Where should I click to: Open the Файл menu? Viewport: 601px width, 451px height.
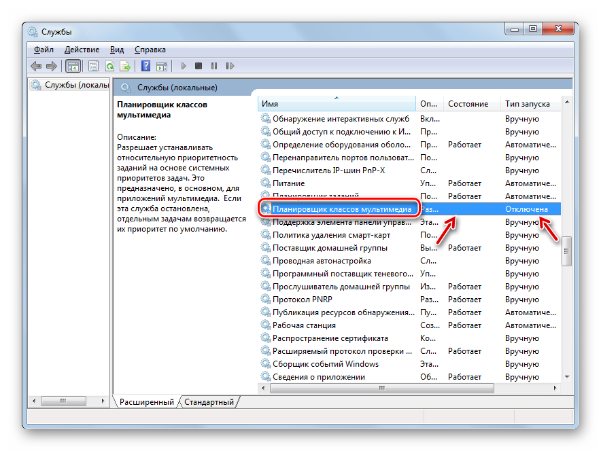pos(44,50)
